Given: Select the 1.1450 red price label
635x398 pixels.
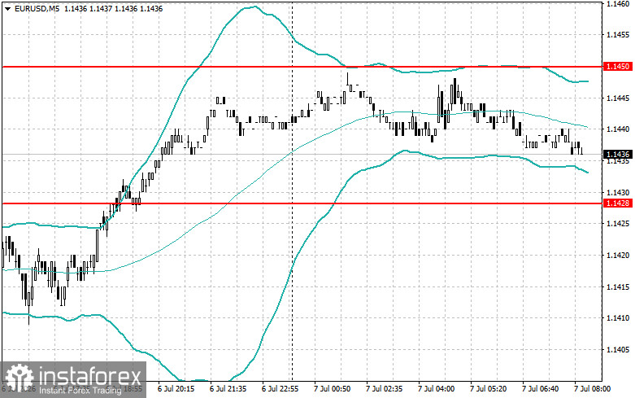Looking at the screenshot, I should [617, 67].
